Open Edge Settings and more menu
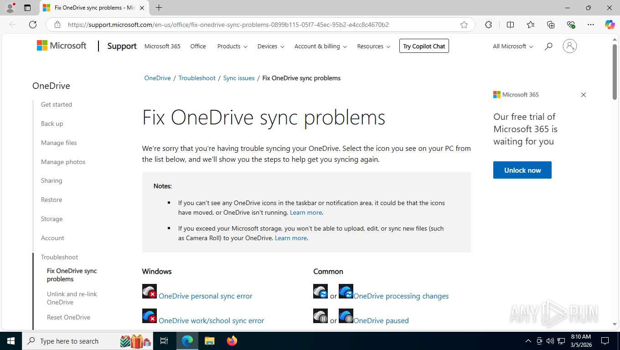Screen dimensions: 620x350 pyautogui.click(x=591, y=25)
